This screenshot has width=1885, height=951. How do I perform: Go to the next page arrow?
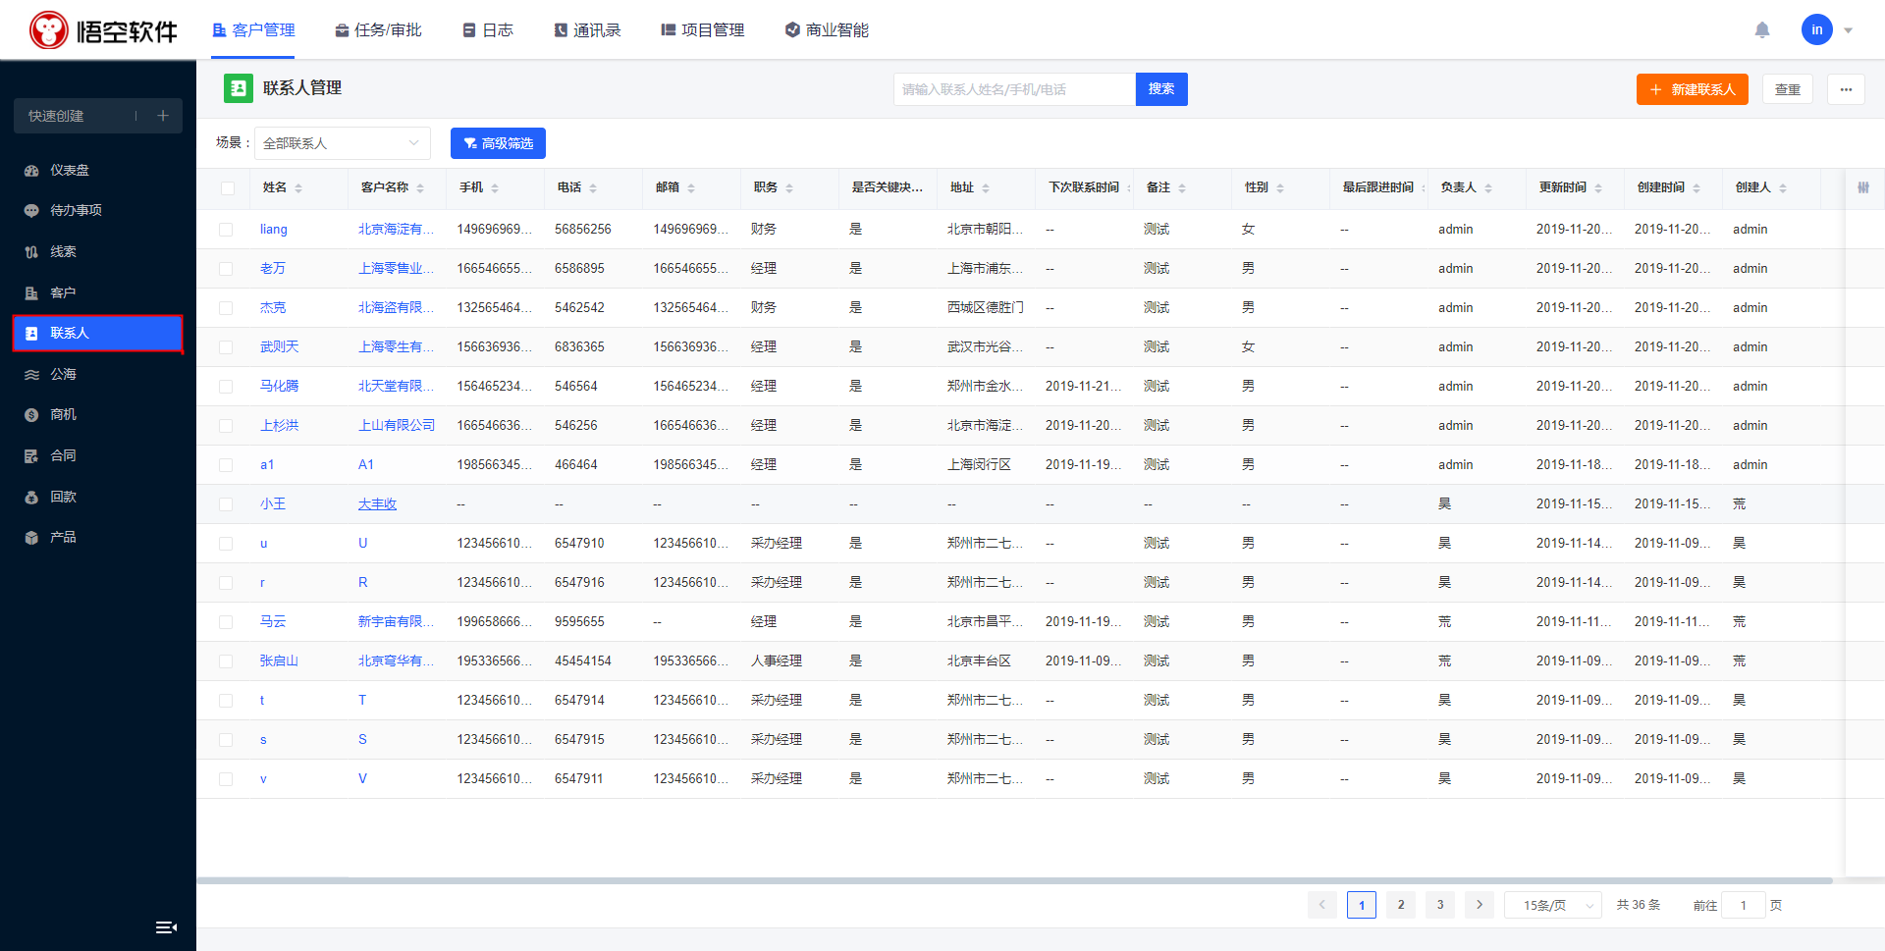pos(1480,905)
